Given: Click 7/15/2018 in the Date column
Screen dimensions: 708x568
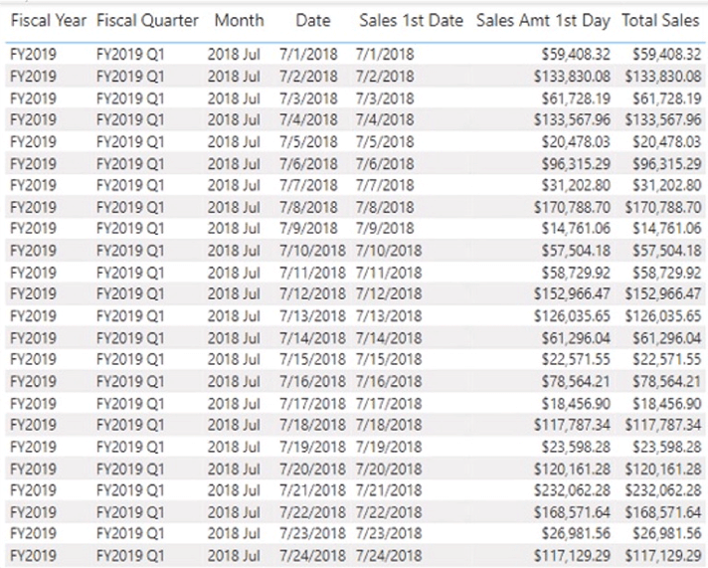Looking at the screenshot, I should pos(312,360).
